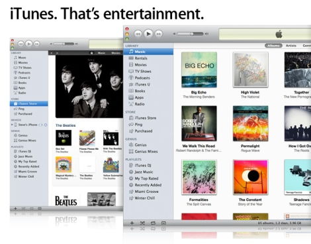Play music with the front window's play button

pos(148,34)
